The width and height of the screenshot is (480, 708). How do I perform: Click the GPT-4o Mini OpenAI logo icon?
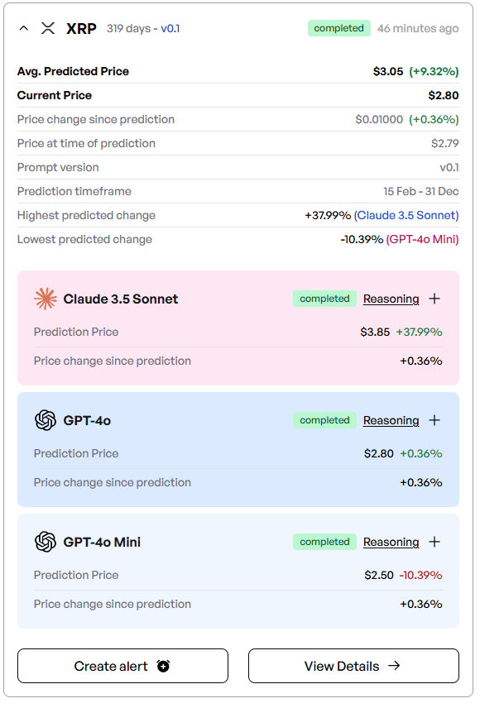tap(46, 542)
